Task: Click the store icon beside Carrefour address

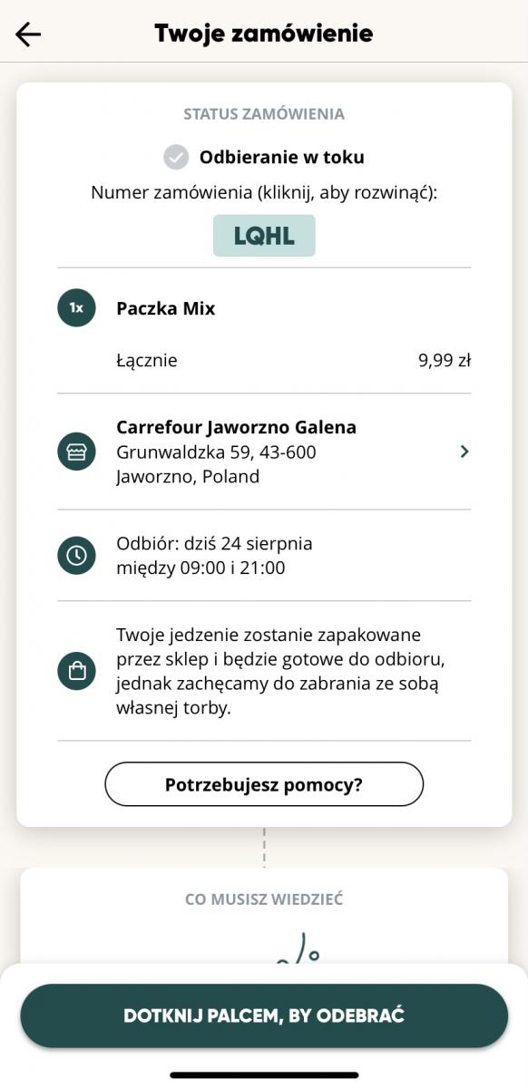Action: click(76, 452)
